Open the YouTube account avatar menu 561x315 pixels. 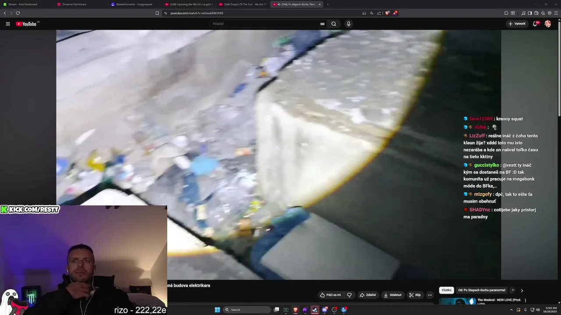547,24
